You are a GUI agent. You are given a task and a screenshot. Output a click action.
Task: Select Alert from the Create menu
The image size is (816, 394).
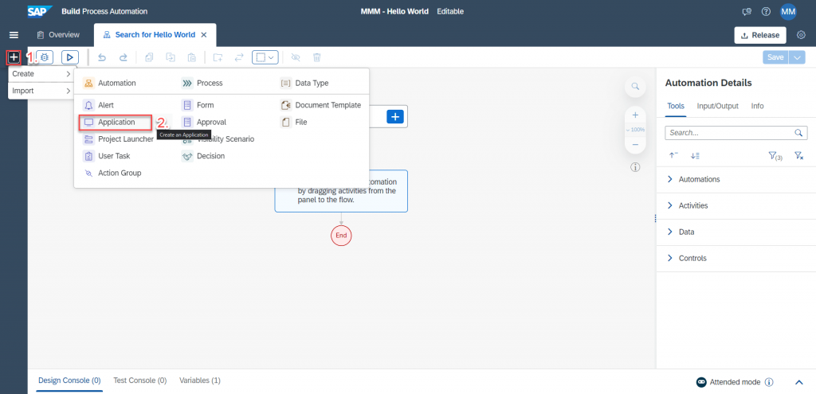coord(98,105)
